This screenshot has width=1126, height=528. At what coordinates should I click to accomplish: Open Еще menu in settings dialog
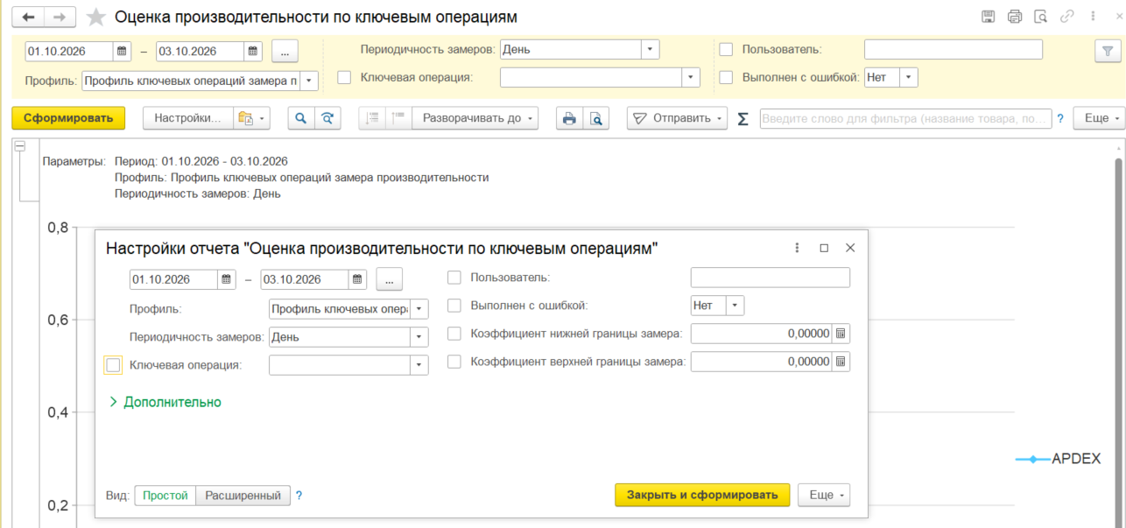click(824, 495)
